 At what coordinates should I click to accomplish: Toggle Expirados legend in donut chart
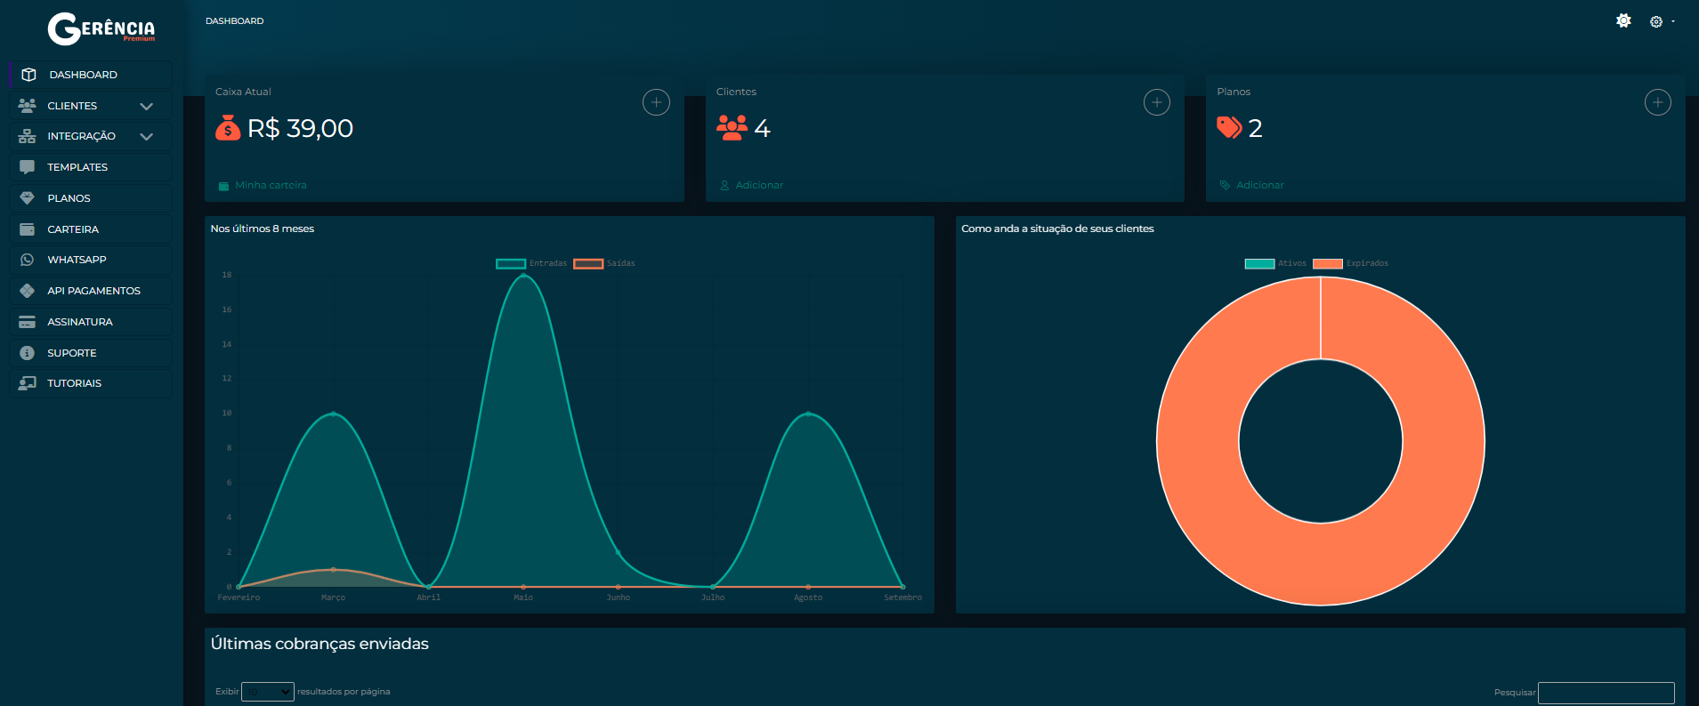pyautogui.click(x=1351, y=263)
